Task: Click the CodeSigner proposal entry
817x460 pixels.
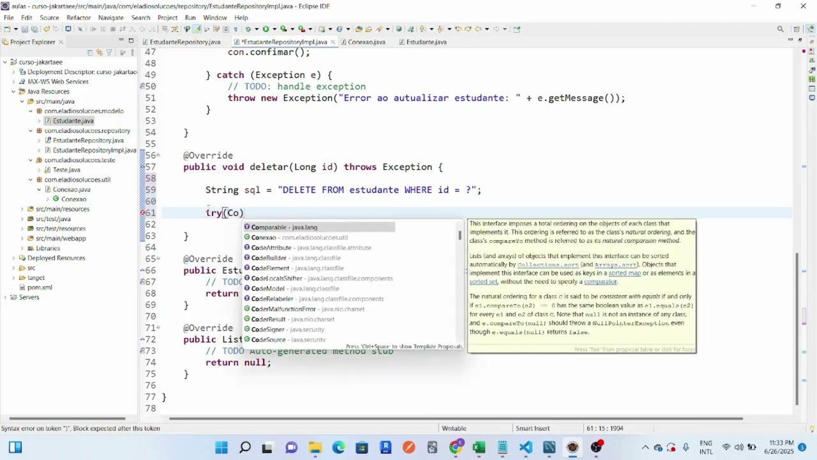Action: pyautogui.click(x=319, y=330)
